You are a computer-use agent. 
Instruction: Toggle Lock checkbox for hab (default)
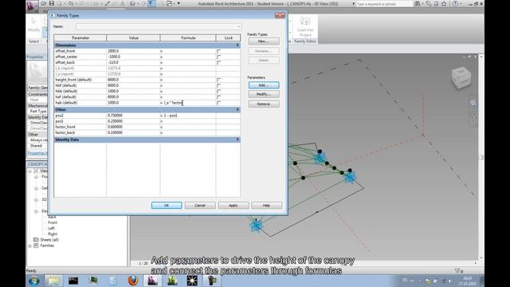[x=218, y=103]
